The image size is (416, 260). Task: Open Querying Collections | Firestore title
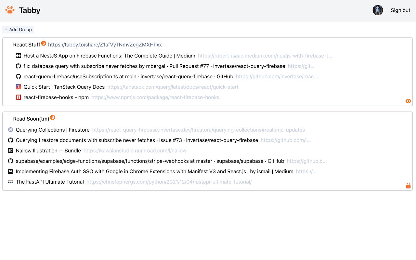coord(53,130)
